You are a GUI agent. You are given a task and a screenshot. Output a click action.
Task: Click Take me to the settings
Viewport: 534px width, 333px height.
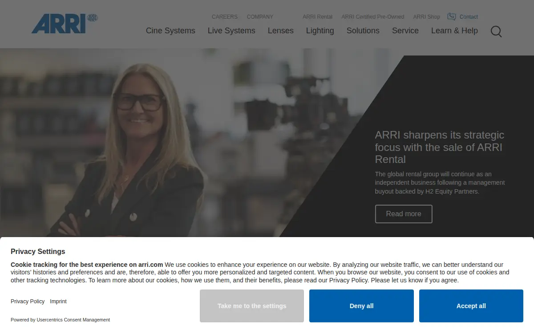tap(252, 306)
